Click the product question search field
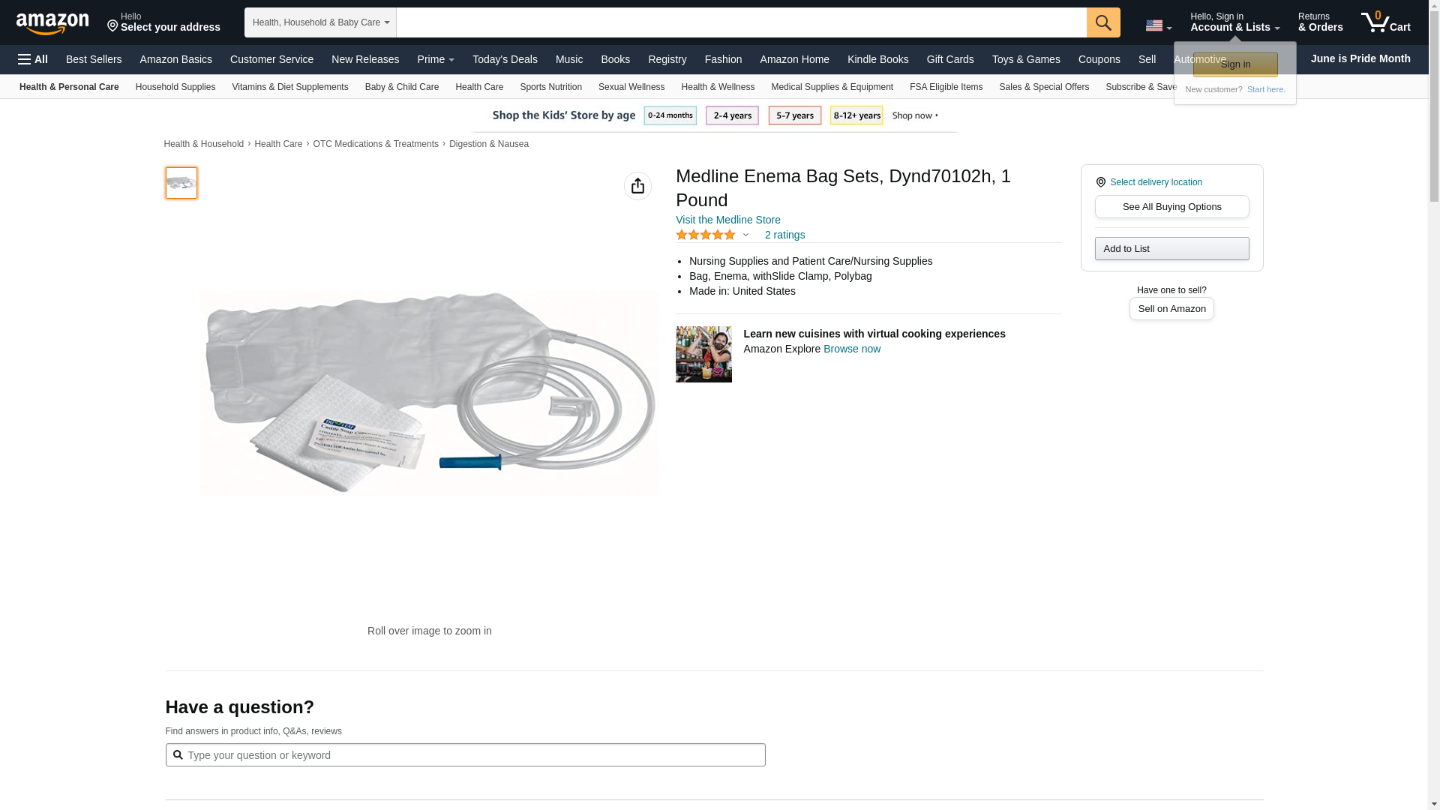 pos(465,755)
